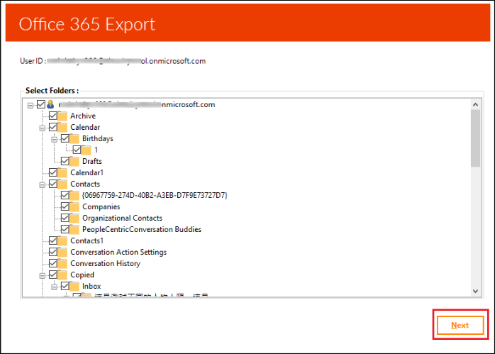This screenshot has height=354, width=495.
Task: Select the {06967759-274D-40B2-A3EB-D7F9E73727D7} folder label
Action: point(155,196)
